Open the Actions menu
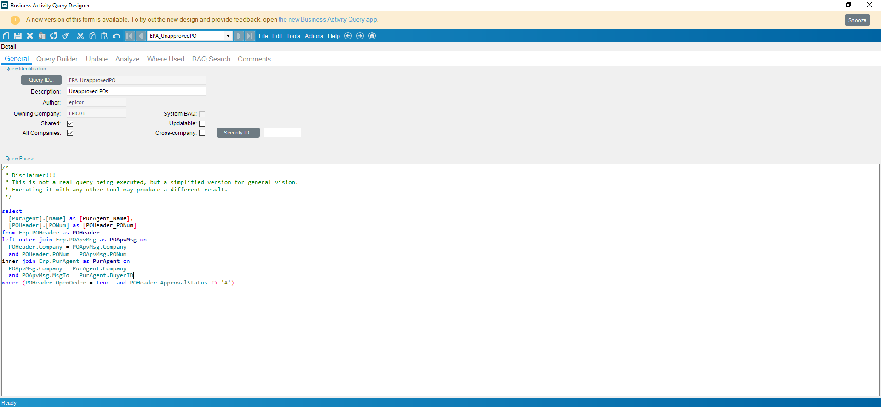 [314, 36]
